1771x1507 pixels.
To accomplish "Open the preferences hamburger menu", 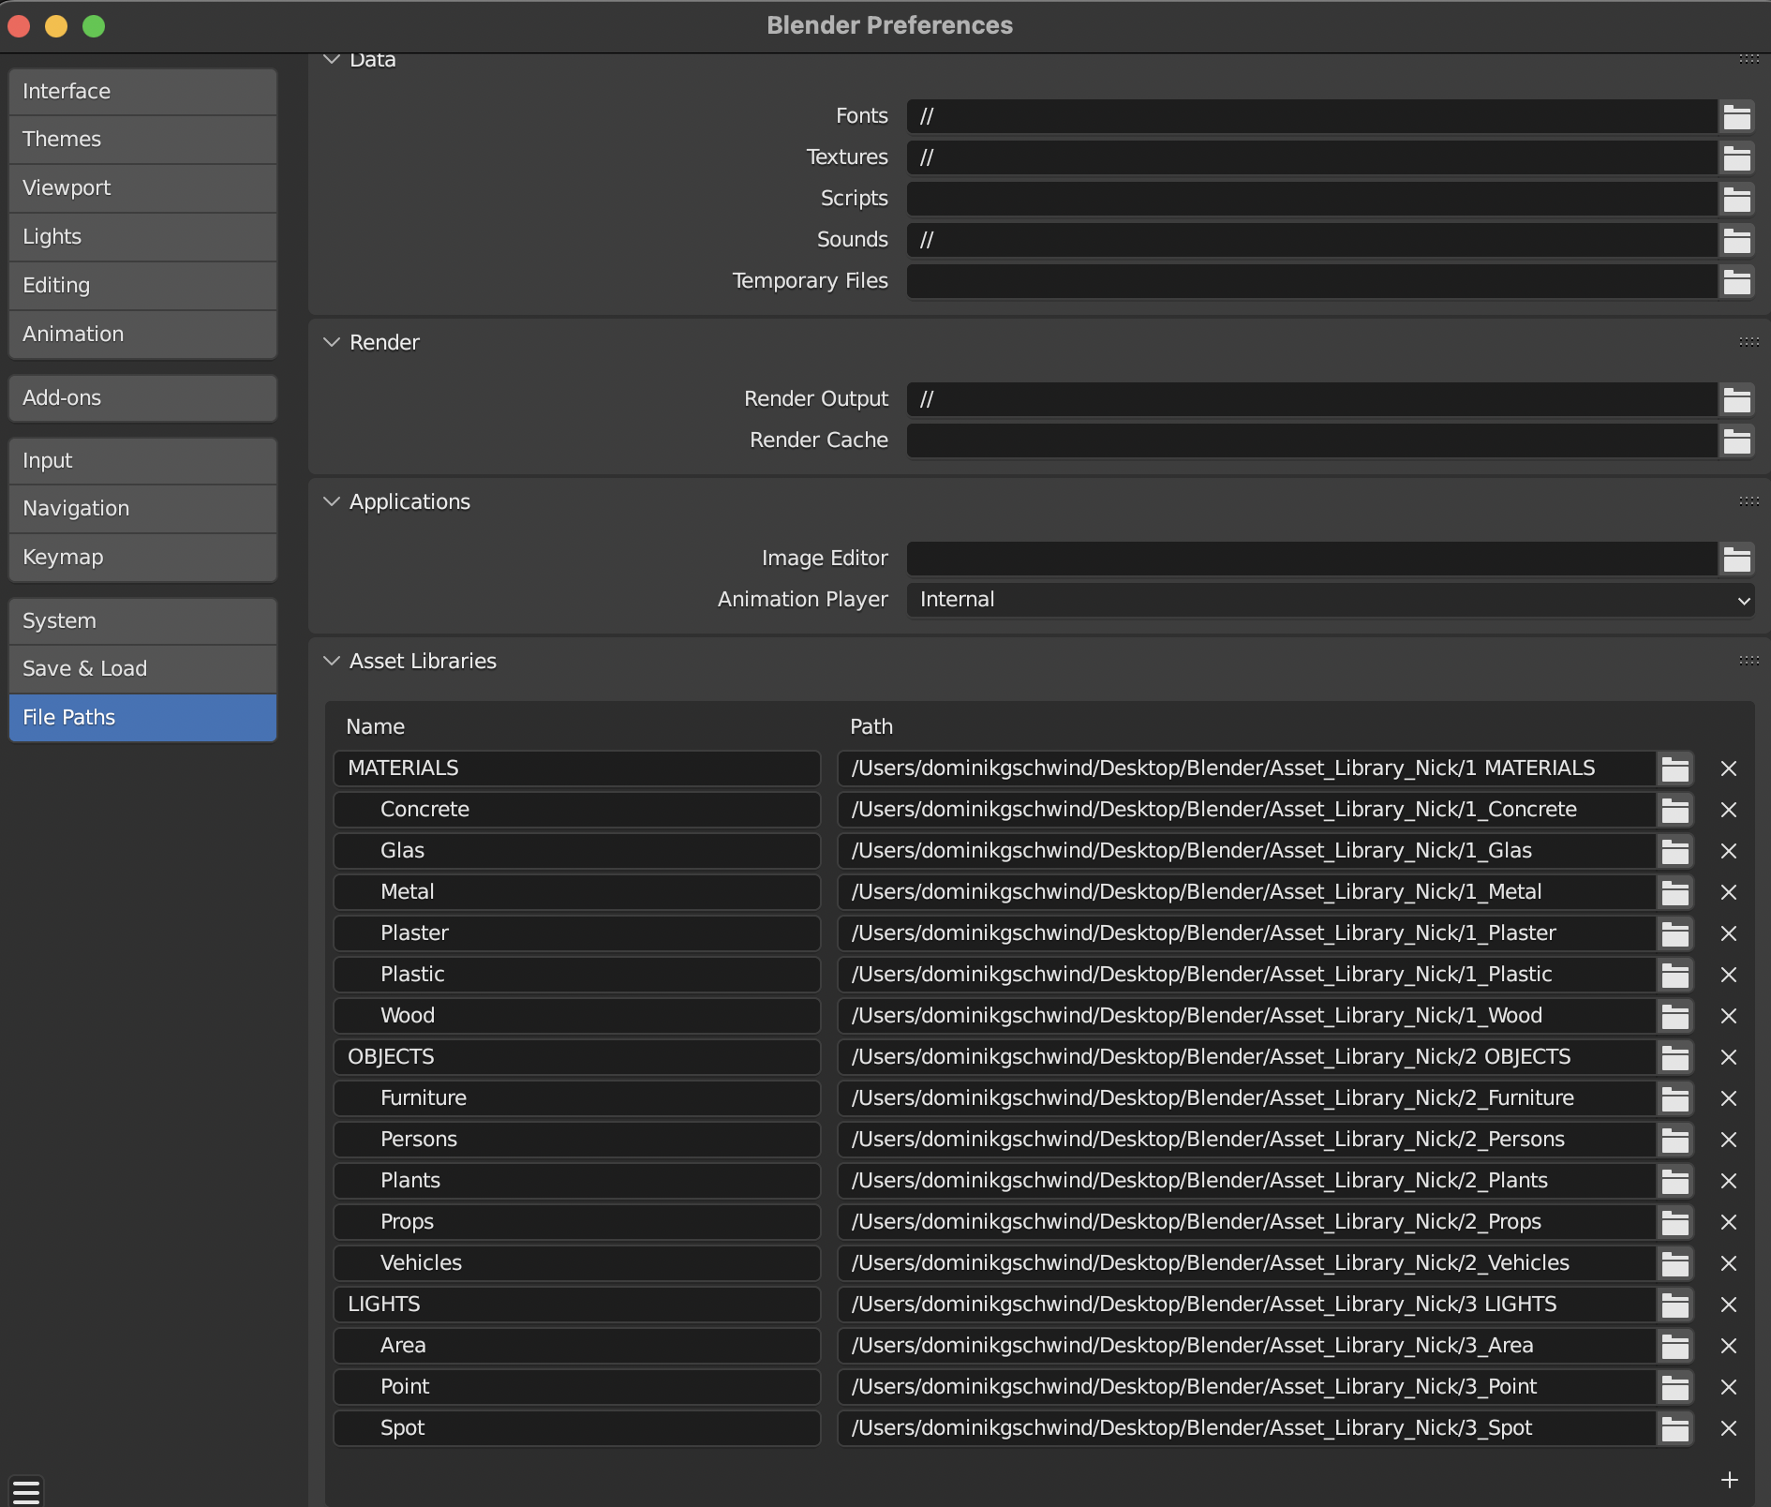I will 26,1491.
